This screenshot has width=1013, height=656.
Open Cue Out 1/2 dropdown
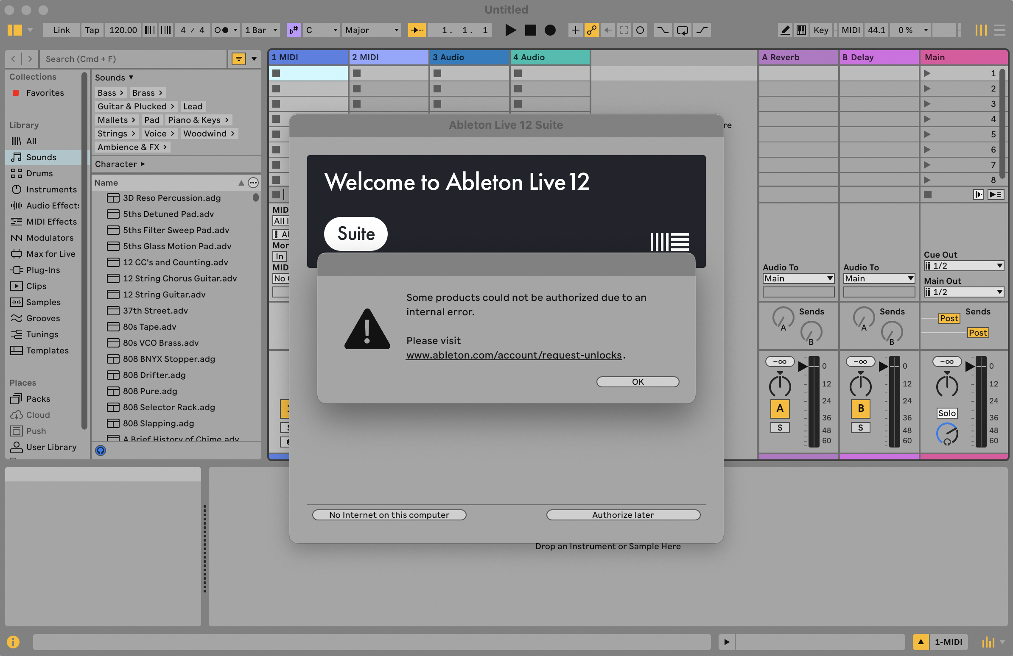tap(964, 266)
